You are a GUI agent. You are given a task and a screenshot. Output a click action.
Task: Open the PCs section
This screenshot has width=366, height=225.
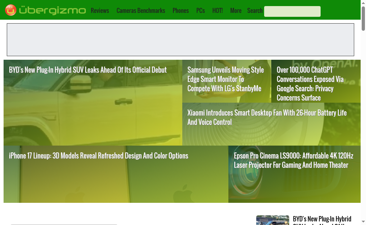(x=201, y=10)
